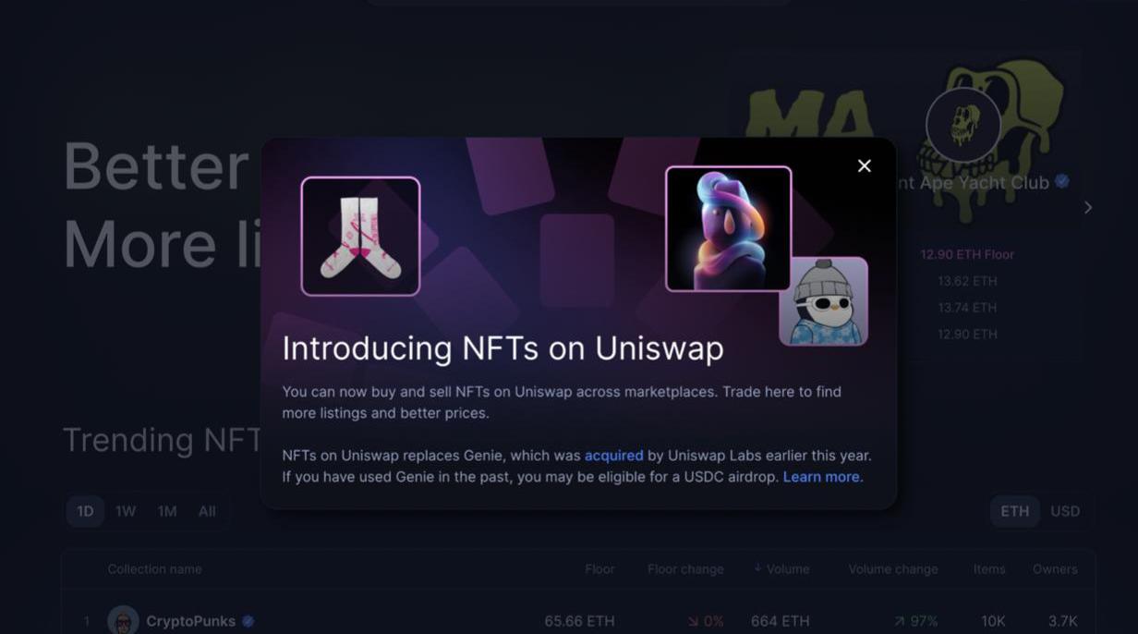Open the 'acquired' hyperlink
The height and width of the screenshot is (634, 1138).
pos(614,456)
